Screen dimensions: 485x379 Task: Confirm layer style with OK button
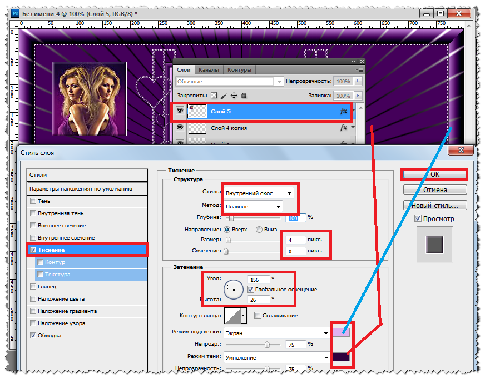tap(434, 174)
